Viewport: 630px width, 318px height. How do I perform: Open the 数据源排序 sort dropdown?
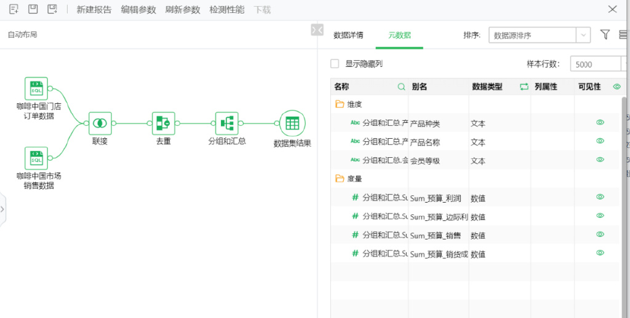[x=540, y=35]
